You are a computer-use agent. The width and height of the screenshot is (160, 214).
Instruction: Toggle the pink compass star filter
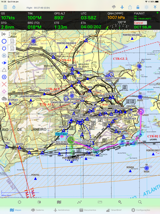click(x=4, y=91)
